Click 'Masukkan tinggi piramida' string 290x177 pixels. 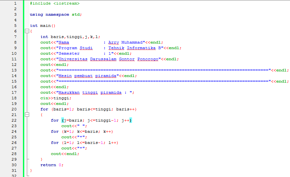(90, 92)
